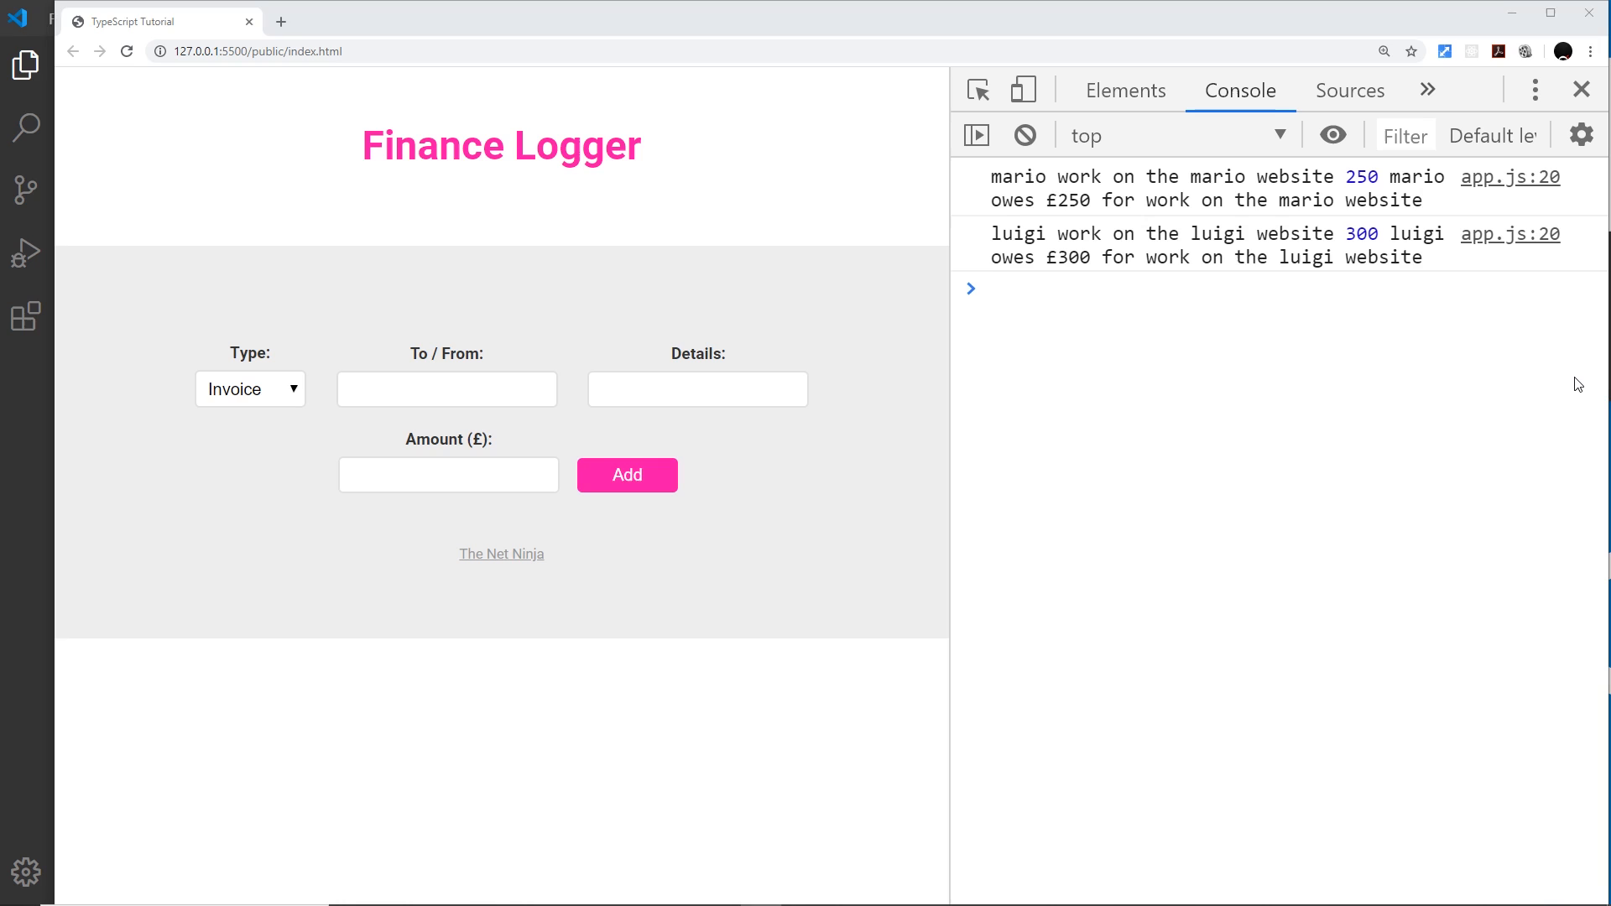Open app.js:20 link for mario log
Image resolution: width=1611 pixels, height=906 pixels.
[1510, 177]
